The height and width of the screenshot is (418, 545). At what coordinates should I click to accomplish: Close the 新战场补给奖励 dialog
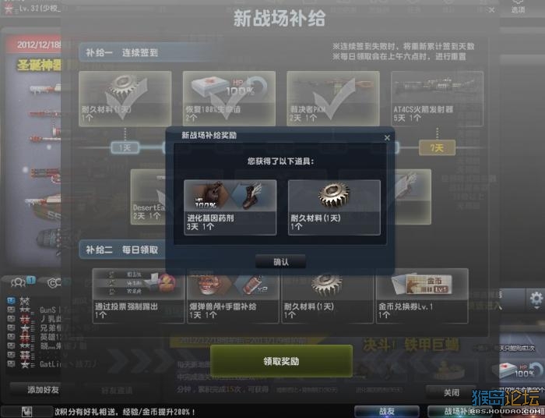[387, 138]
